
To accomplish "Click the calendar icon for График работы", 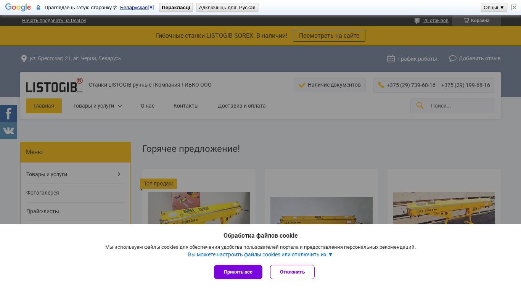I will [391, 58].
